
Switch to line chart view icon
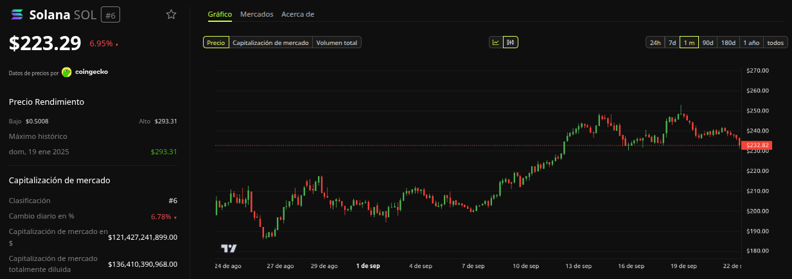(x=496, y=42)
